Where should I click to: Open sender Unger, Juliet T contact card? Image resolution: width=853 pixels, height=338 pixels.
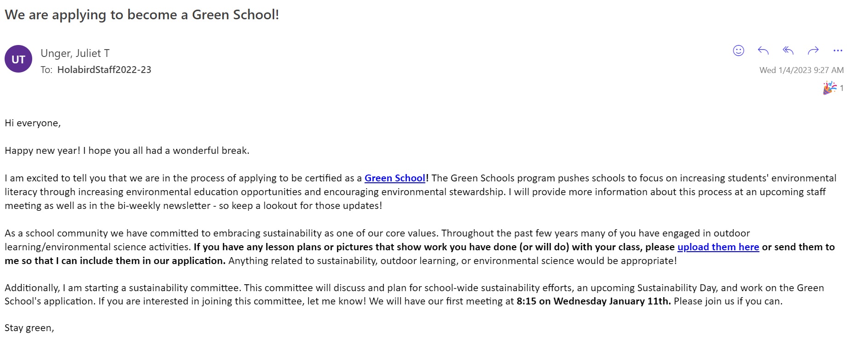tap(75, 53)
